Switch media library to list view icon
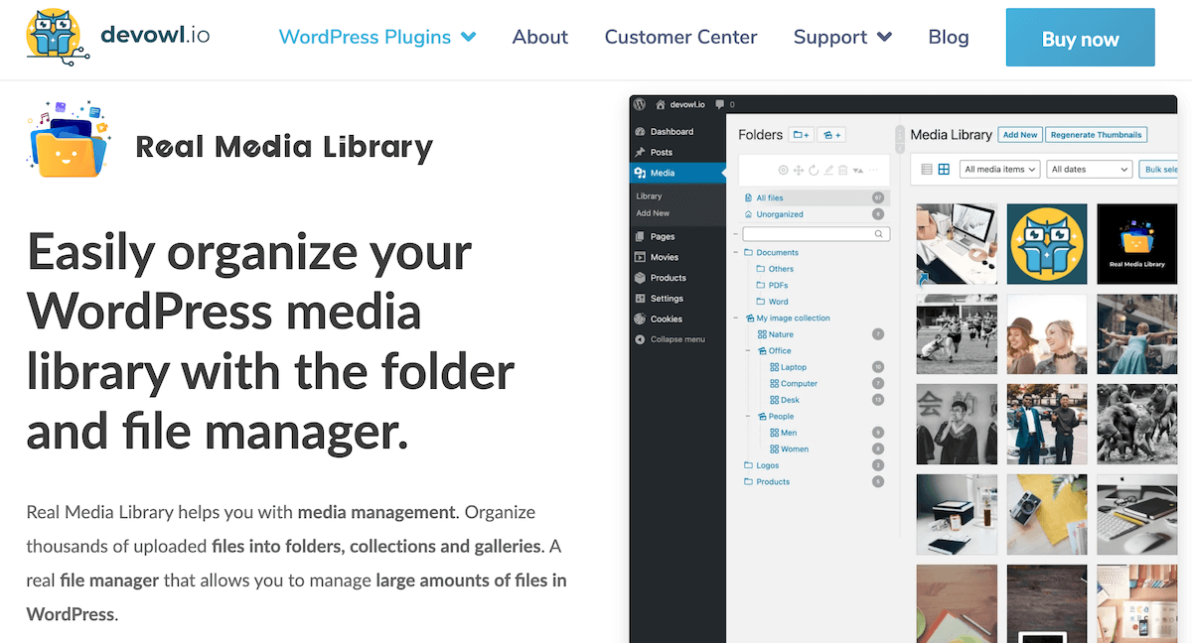The image size is (1192, 643). 926,169
